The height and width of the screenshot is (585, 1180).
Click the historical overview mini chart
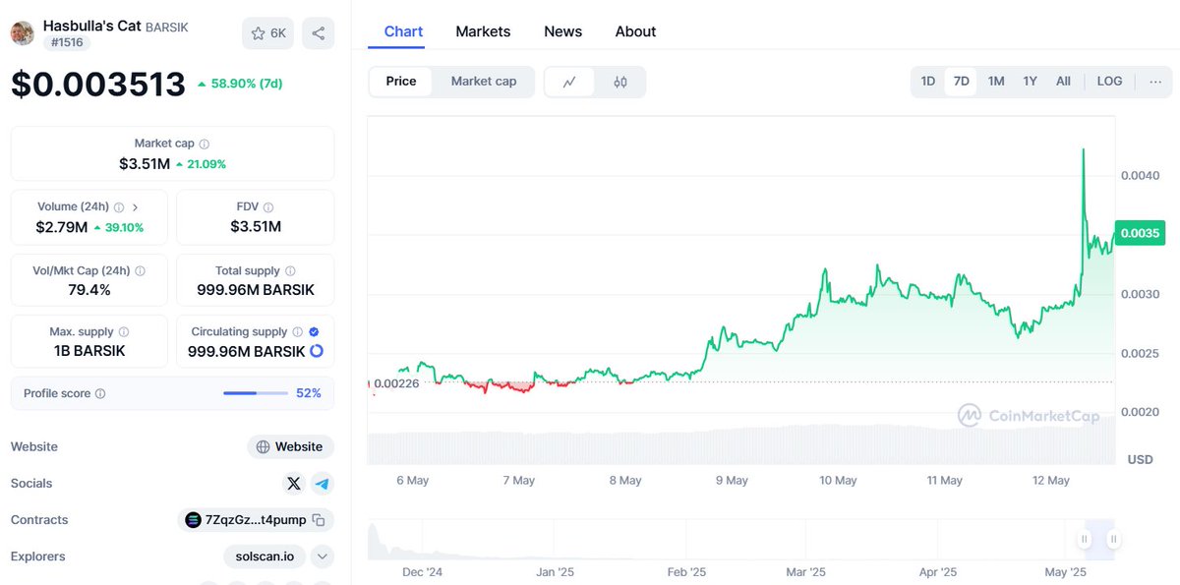741,539
